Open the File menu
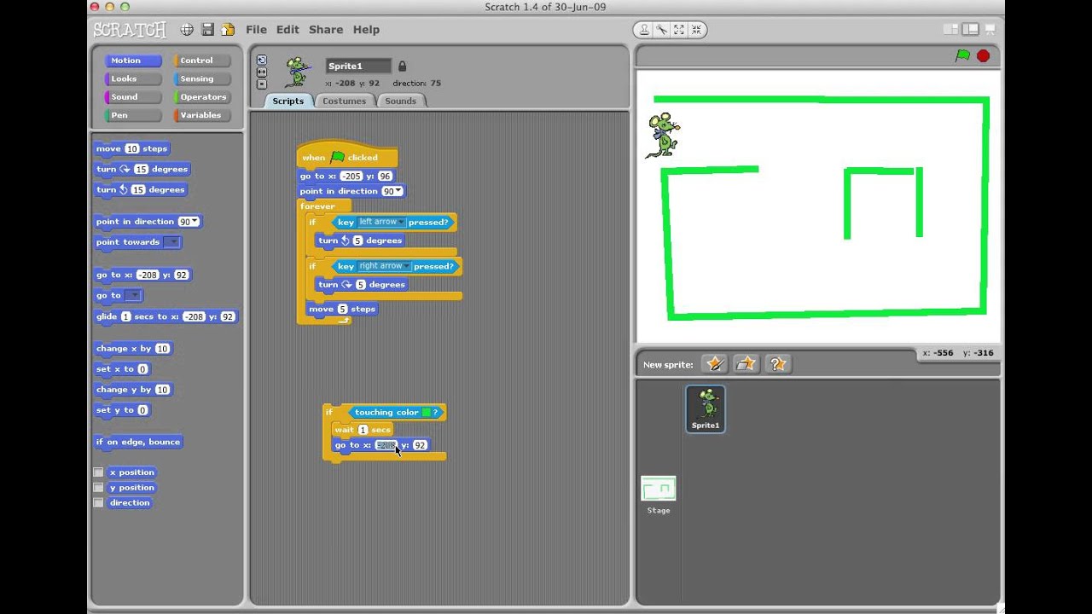This screenshot has height=614, width=1092. (256, 30)
